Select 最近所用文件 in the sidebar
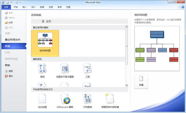186x113 pixels. 12,40
